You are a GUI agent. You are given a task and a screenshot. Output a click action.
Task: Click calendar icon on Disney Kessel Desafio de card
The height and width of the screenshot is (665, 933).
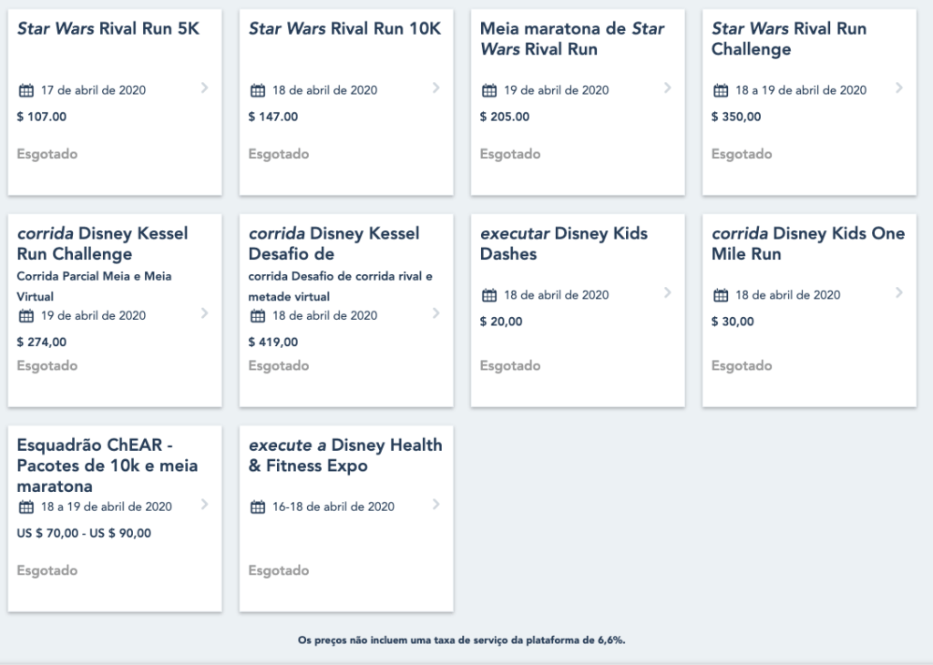258,316
